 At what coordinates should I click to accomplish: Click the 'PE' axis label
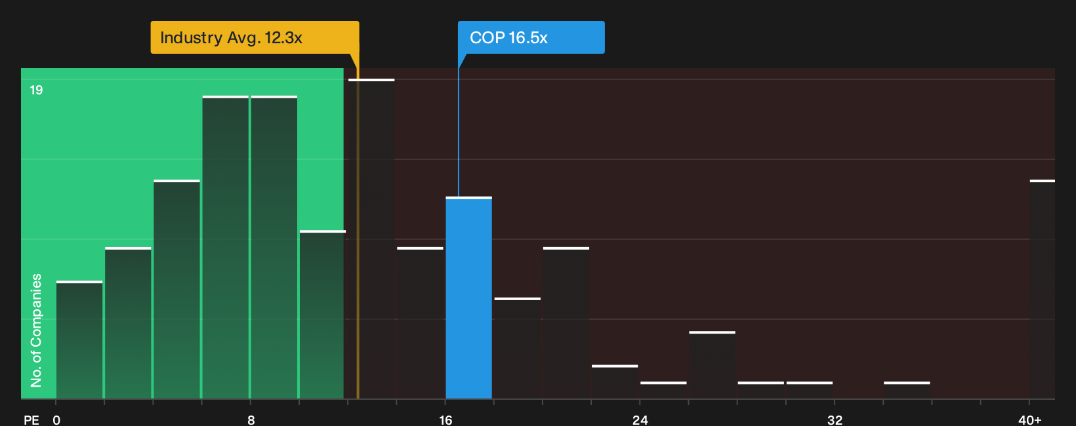click(x=31, y=420)
